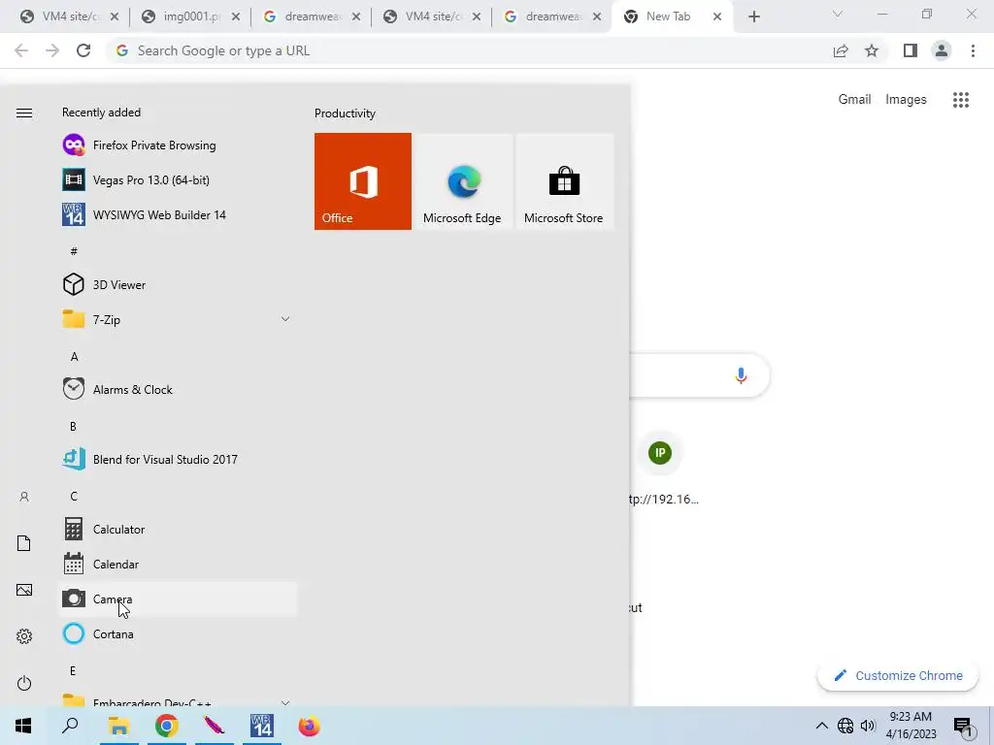The height and width of the screenshot is (745, 994).
Task: Open Chrome tab search dropdown
Action: 838,14
